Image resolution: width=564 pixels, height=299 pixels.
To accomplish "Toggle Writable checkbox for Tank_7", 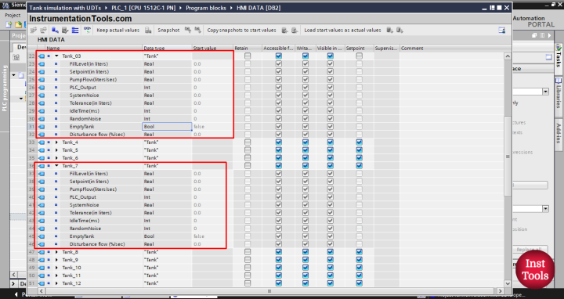I will pyautogui.click(x=305, y=166).
